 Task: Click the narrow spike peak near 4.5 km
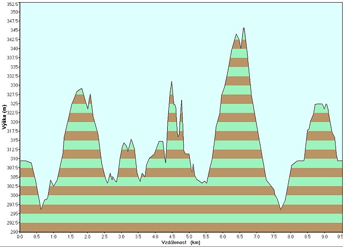pyautogui.click(x=171, y=83)
